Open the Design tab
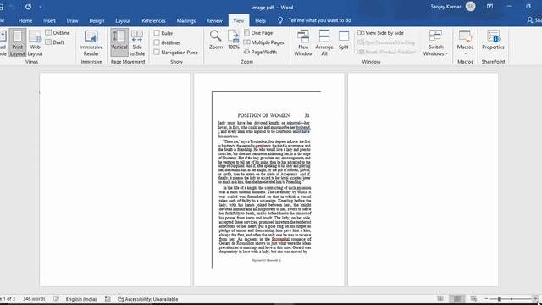 [x=97, y=20]
